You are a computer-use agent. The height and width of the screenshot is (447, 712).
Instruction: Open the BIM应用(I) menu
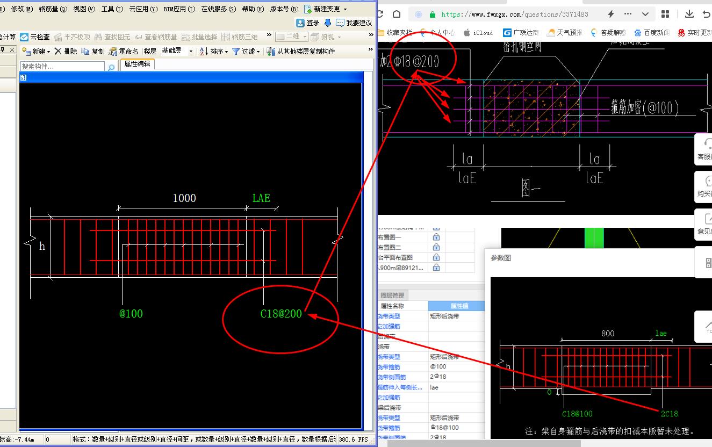click(179, 9)
